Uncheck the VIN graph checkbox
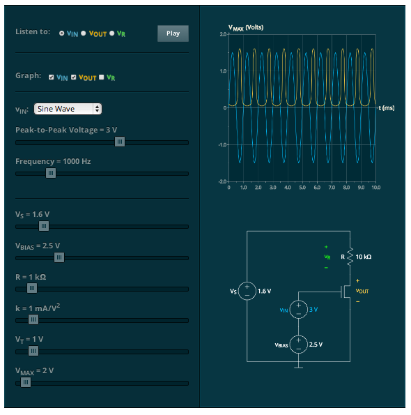The image size is (411, 415). (x=52, y=77)
